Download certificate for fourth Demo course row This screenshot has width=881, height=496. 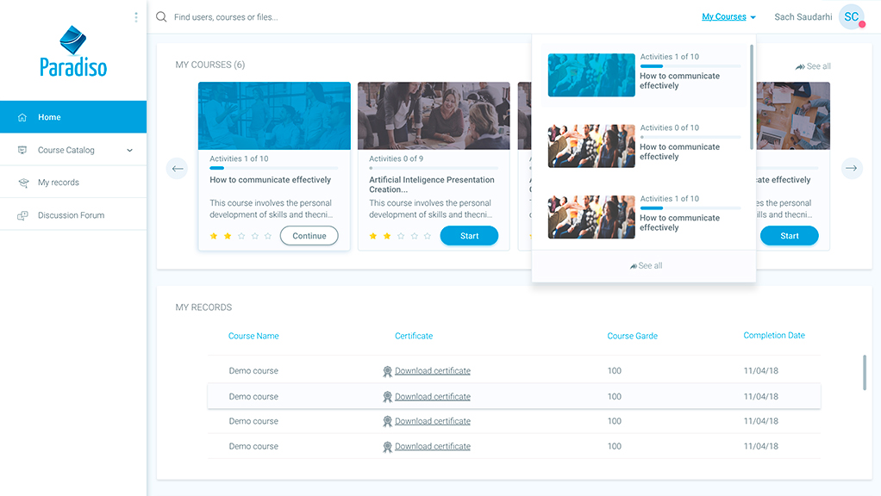[432, 447]
